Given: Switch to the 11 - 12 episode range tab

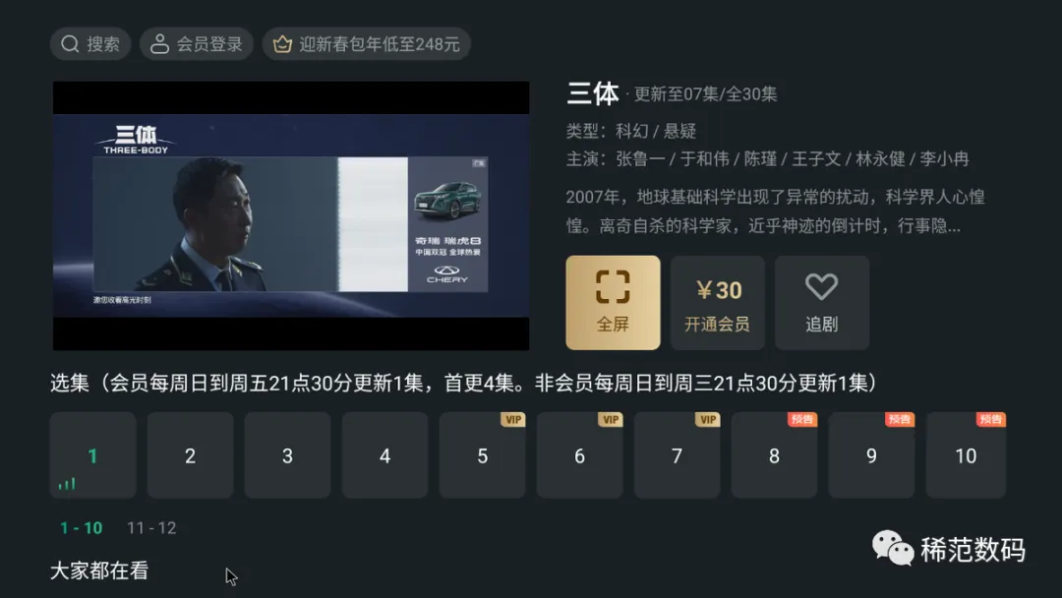Looking at the screenshot, I should pos(151,528).
